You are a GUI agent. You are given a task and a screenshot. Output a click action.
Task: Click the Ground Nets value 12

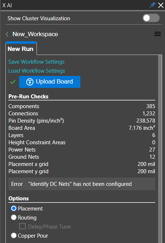click(x=152, y=157)
